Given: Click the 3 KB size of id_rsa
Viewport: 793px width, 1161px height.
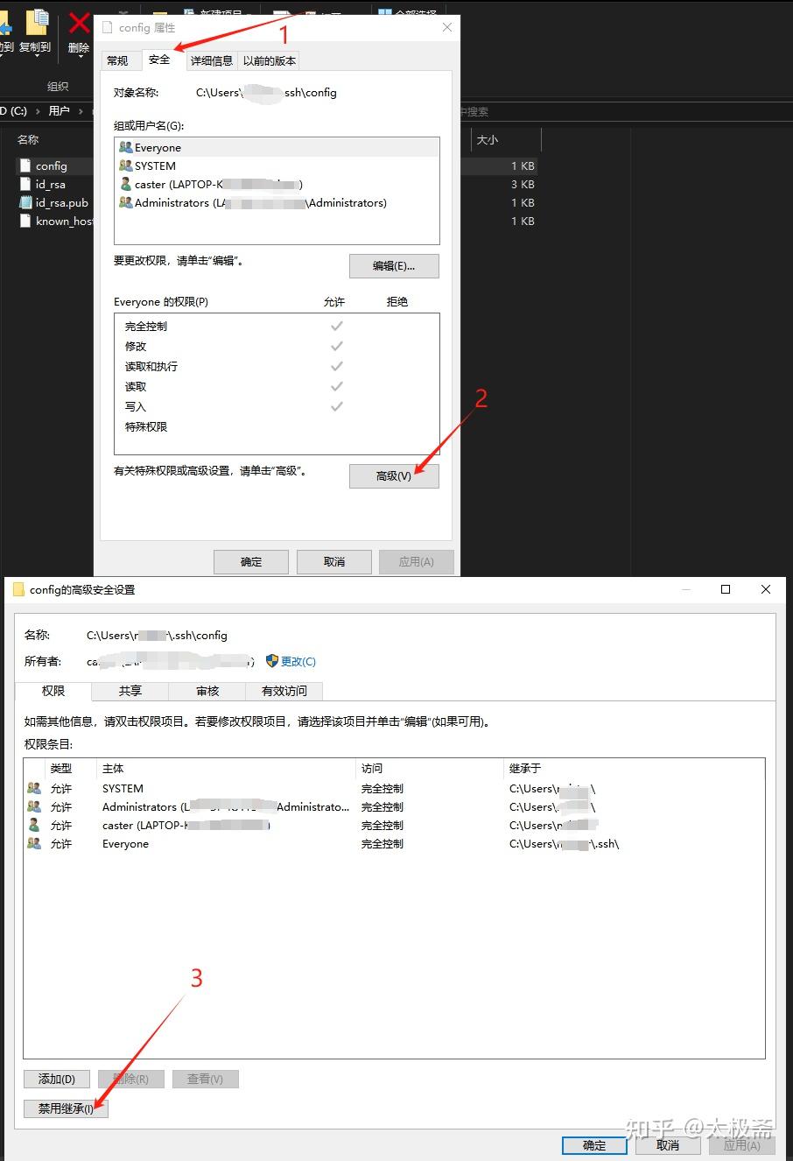Looking at the screenshot, I should click(x=523, y=184).
